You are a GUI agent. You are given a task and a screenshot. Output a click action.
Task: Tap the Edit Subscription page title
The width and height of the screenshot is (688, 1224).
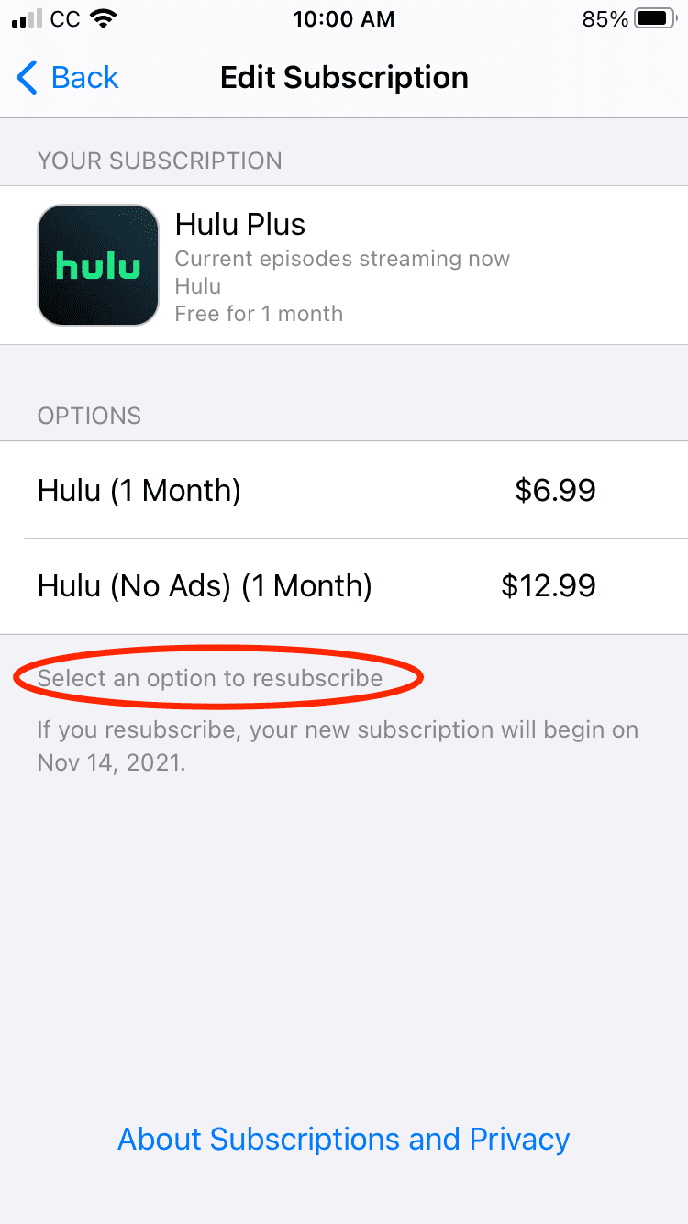[x=344, y=78]
